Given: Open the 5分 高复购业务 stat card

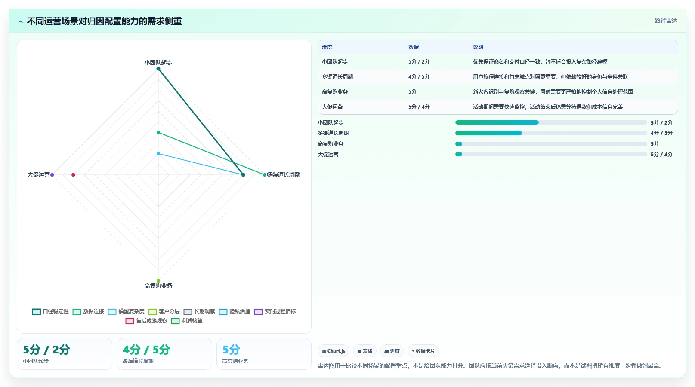Looking at the screenshot, I should click(x=264, y=354).
